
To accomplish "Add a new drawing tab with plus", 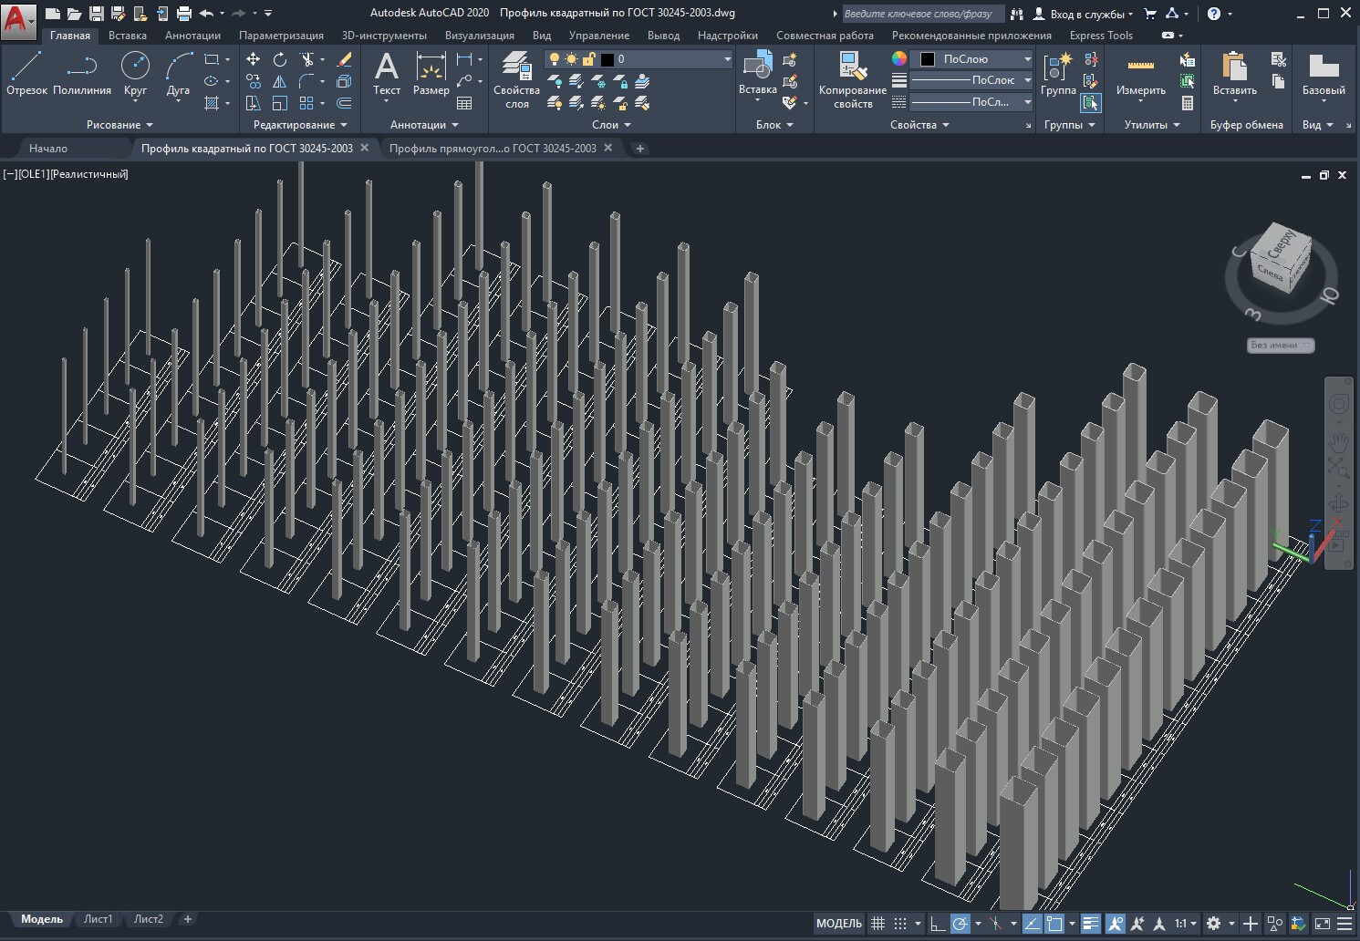I will tap(640, 148).
